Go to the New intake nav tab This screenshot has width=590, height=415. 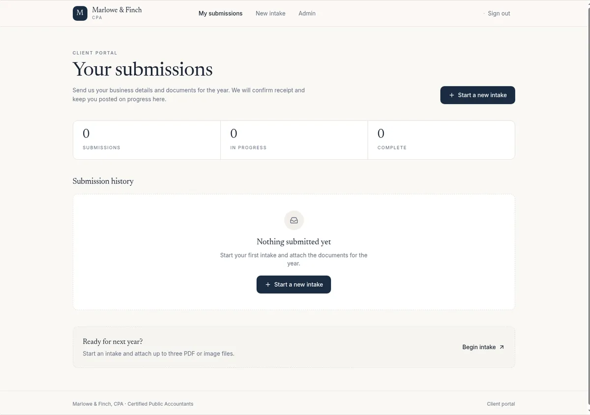(x=270, y=13)
